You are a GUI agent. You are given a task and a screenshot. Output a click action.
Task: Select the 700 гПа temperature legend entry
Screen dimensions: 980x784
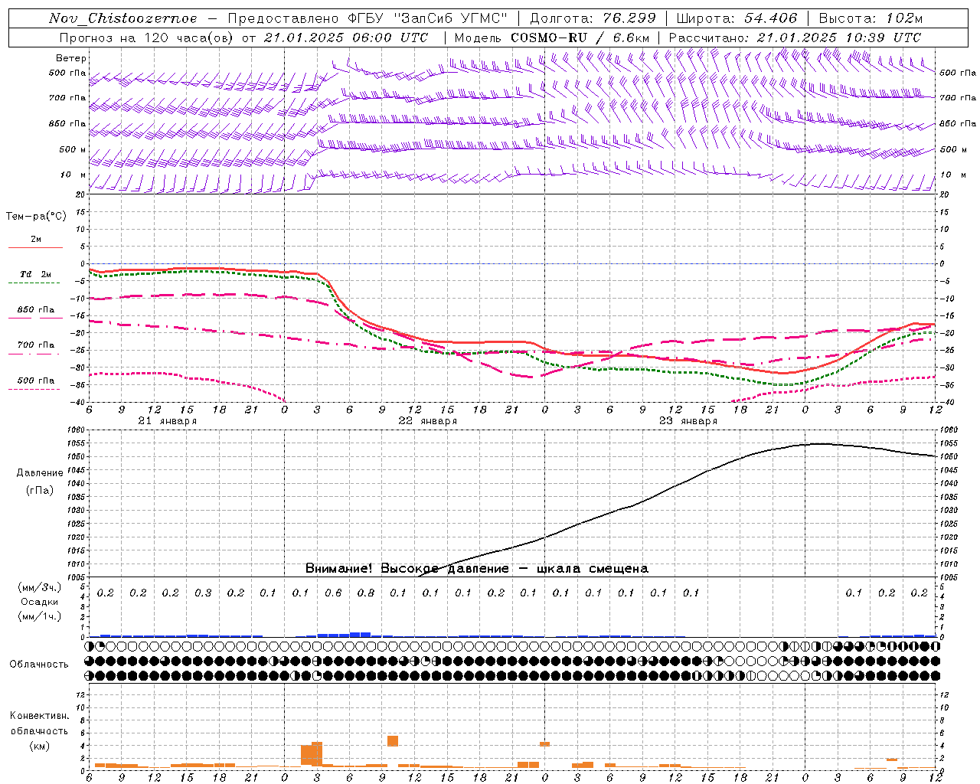(x=36, y=345)
